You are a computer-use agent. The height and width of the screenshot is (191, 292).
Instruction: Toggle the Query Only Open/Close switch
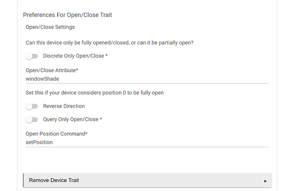click(32, 119)
